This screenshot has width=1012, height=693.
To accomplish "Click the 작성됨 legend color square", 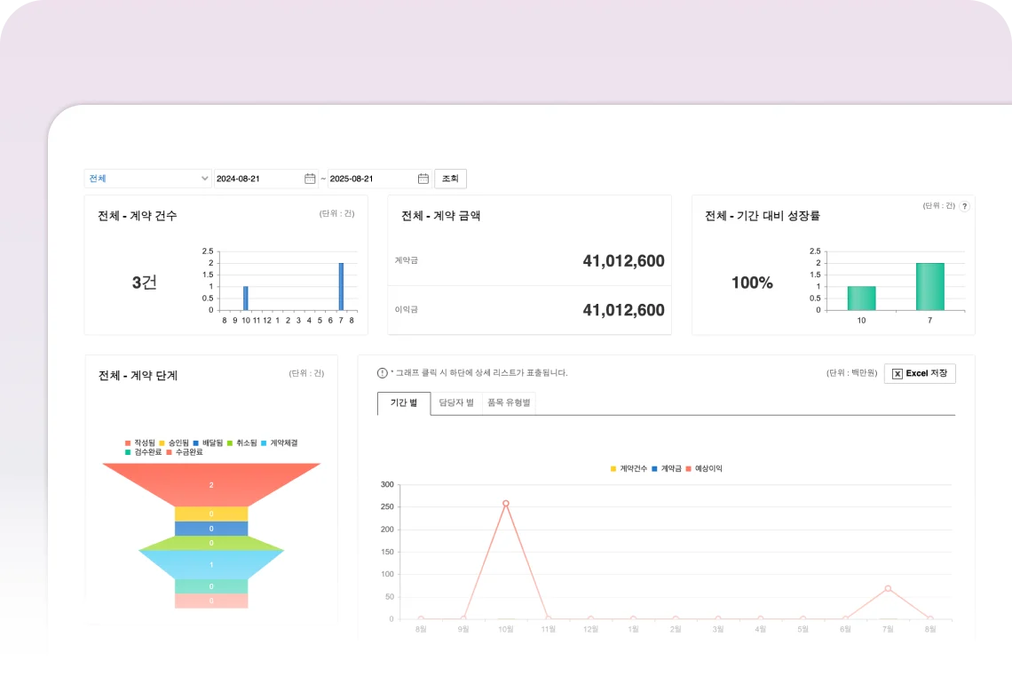I will tap(129, 442).
